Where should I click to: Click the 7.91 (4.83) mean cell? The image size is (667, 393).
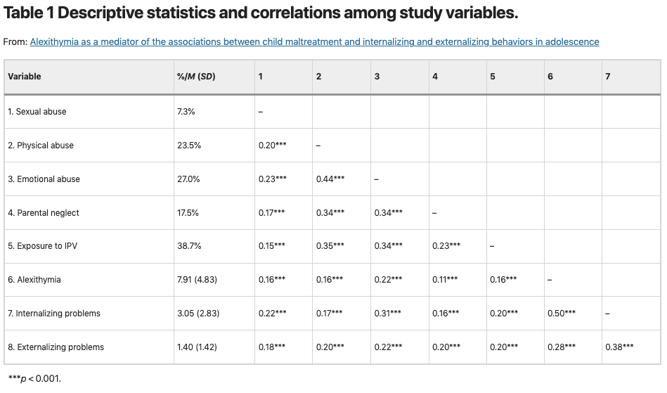(x=197, y=280)
